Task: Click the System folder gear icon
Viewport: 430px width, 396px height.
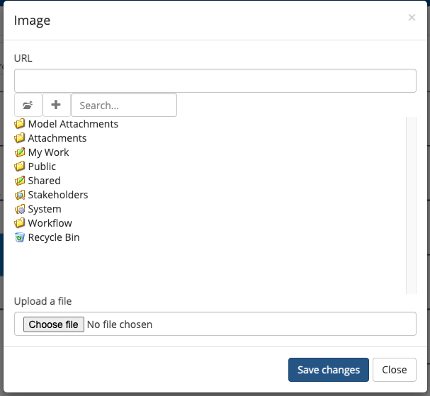Action: [x=19, y=209]
